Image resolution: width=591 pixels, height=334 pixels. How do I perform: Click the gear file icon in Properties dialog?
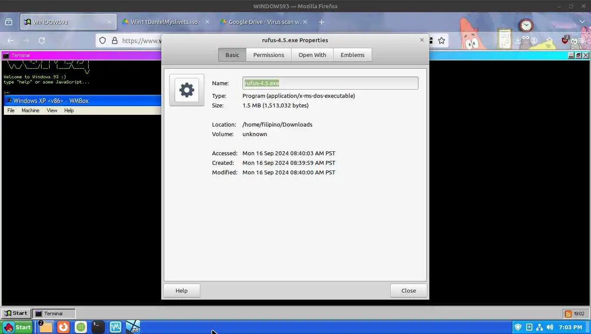click(187, 90)
